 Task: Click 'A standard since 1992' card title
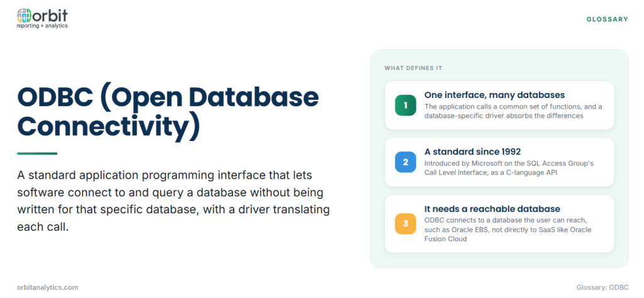pyautogui.click(x=472, y=152)
